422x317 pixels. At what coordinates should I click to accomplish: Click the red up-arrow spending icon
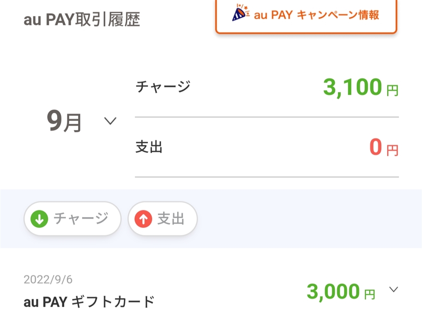(x=143, y=219)
